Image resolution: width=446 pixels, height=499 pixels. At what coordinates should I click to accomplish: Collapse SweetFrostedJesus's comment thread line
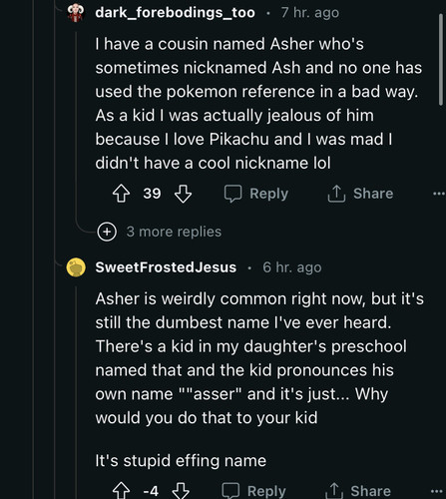tap(76, 392)
